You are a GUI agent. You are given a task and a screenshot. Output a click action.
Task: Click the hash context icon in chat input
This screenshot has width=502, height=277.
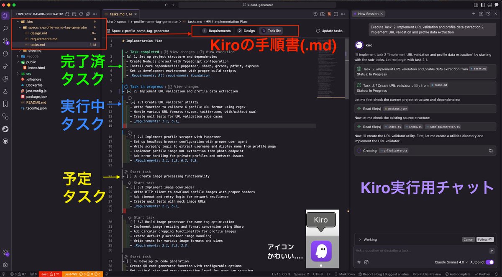[x=359, y=262]
